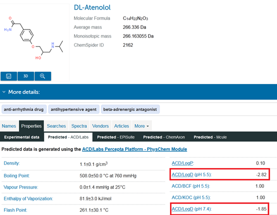This screenshot has height=215, width=277.
Task: Click the ACD/LogD (pH 5.5) link
Action: [x=182, y=174]
